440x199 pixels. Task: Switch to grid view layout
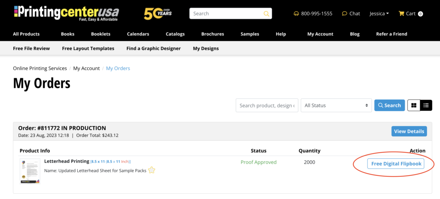414,105
